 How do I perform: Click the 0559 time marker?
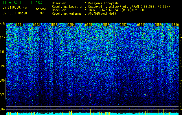(158, 25)
